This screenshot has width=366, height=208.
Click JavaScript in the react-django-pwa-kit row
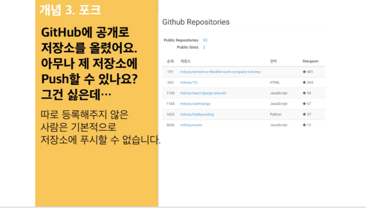(278, 93)
